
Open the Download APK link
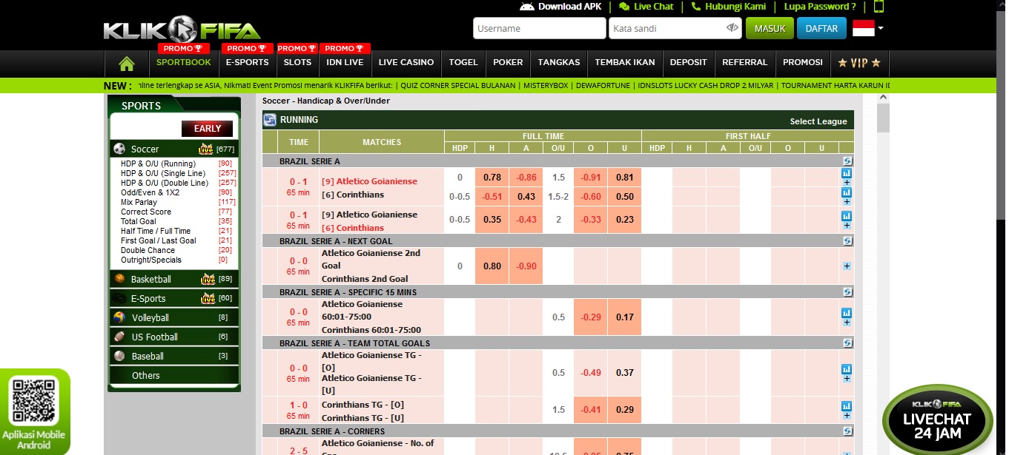point(562,7)
